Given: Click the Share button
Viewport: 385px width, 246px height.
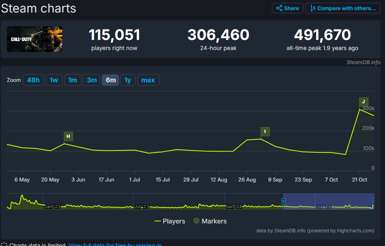Looking at the screenshot, I should (288, 8).
